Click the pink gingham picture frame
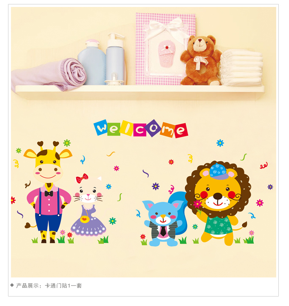289x306 pixels. [165, 49]
